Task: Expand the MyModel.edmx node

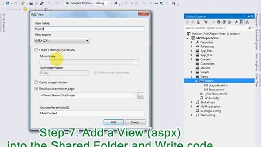Action: 192,107
